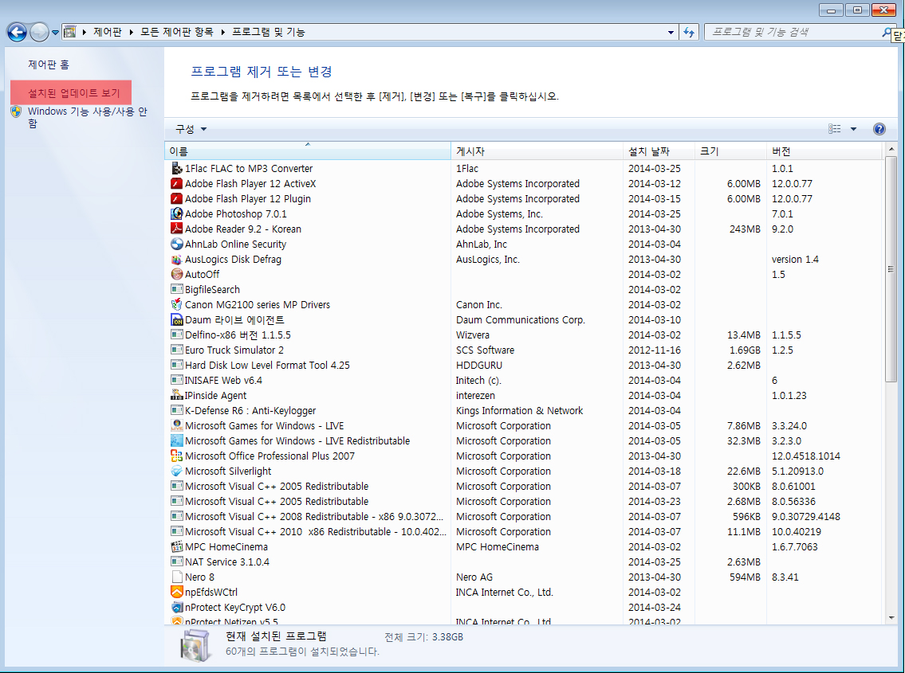Viewport: 905px width, 673px height.
Task: Click the Adobe Reader 9.2 Korean icon
Action: [x=177, y=229]
